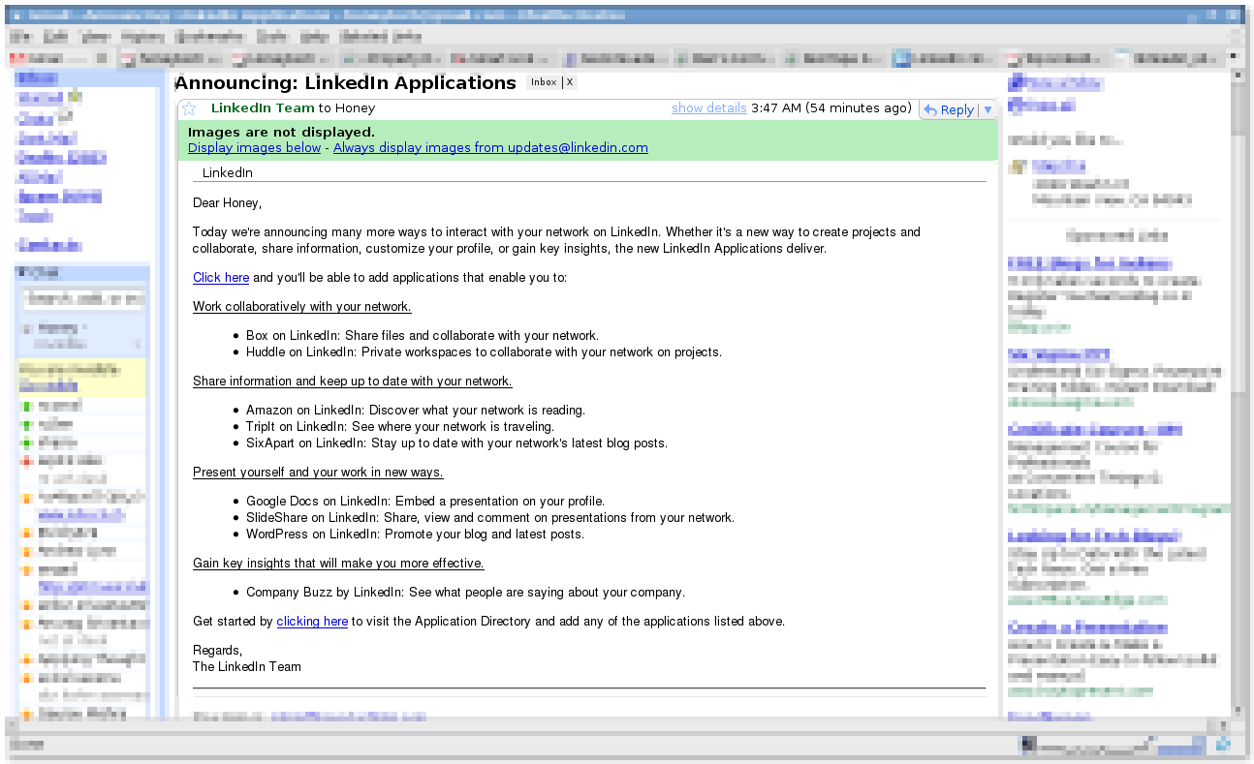This screenshot has width=1254, height=764.
Task: Open the Click here link in email
Action: tap(221, 278)
